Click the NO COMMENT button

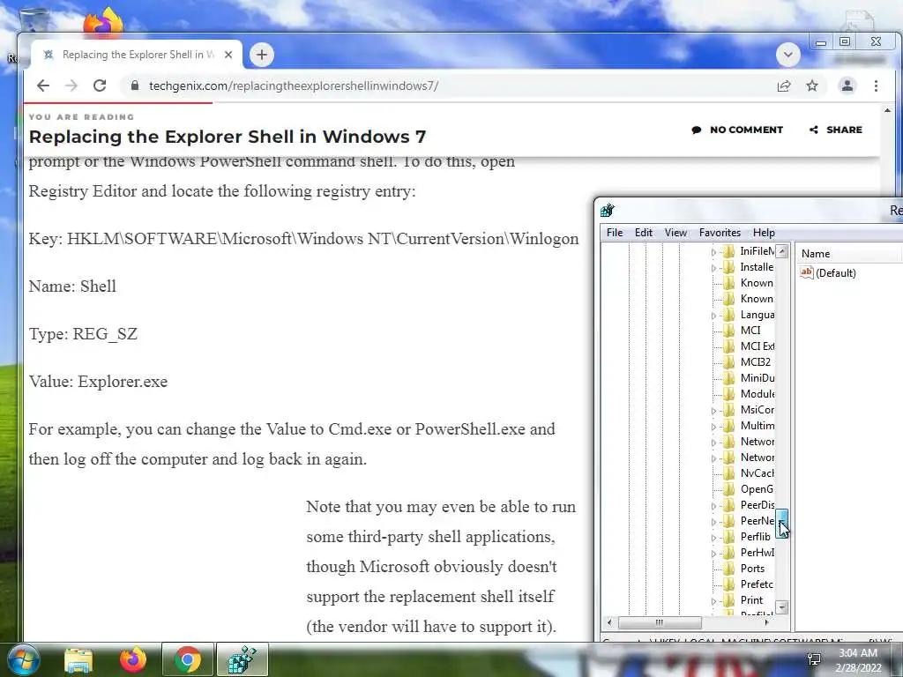point(737,130)
